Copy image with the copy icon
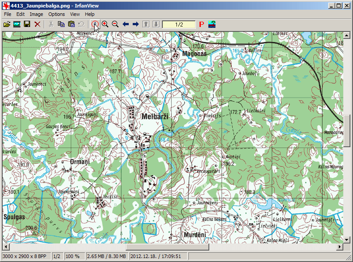 point(61,24)
